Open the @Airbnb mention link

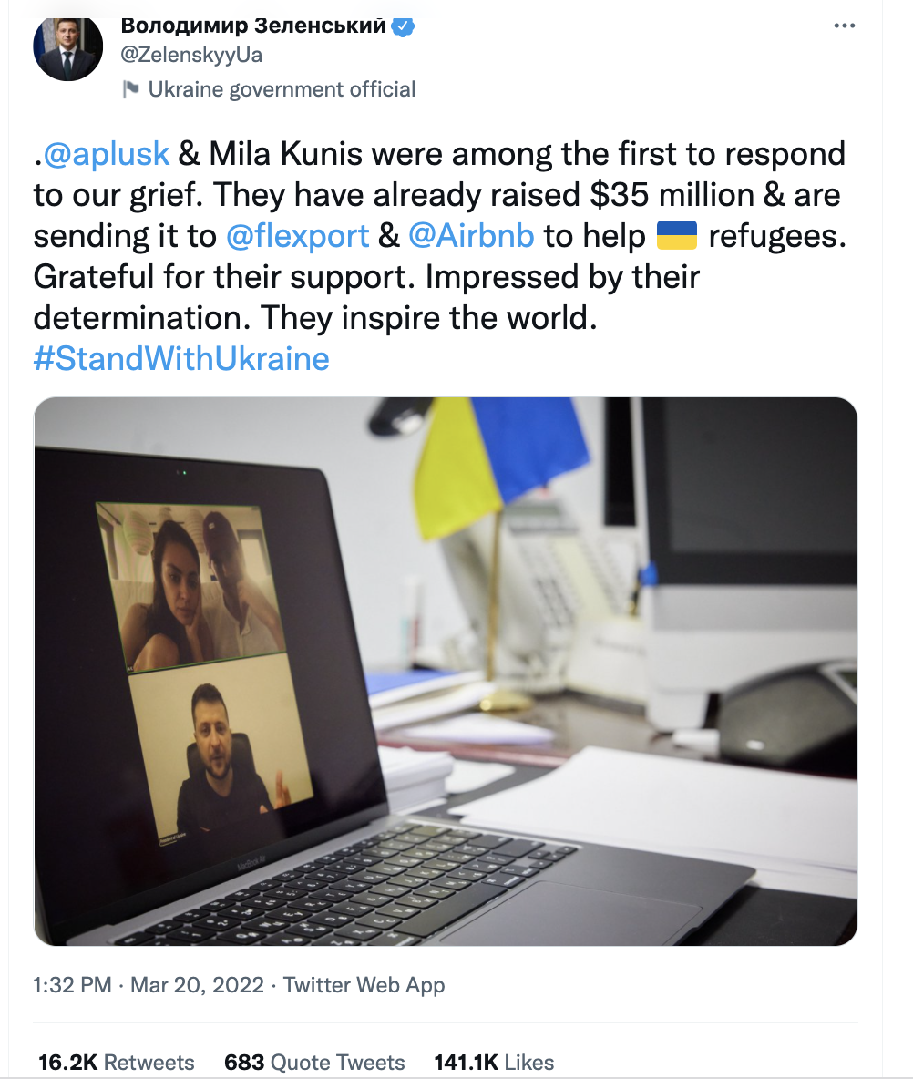point(471,235)
